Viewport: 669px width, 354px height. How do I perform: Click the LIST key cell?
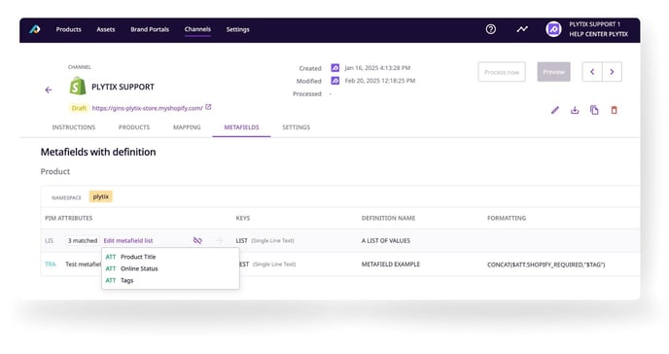click(x=241, y=240)
